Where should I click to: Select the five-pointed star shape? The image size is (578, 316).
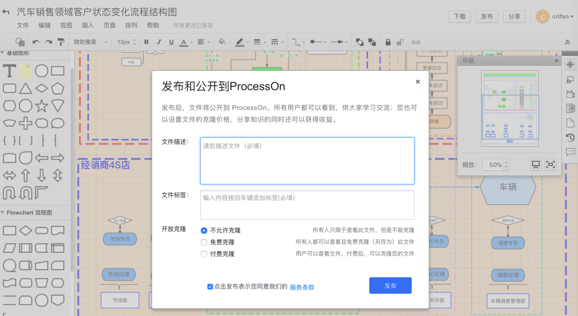[42, 106]
